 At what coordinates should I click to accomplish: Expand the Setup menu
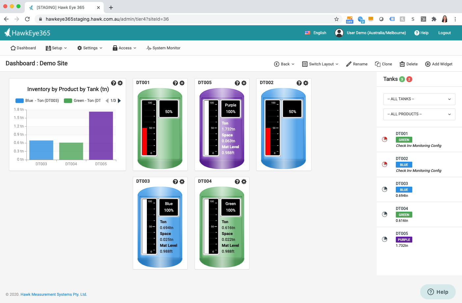[x=56, y=48]
